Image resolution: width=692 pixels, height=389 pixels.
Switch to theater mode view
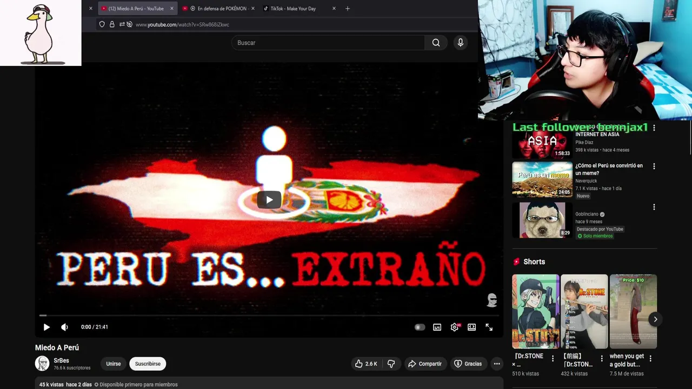point(472,327)
